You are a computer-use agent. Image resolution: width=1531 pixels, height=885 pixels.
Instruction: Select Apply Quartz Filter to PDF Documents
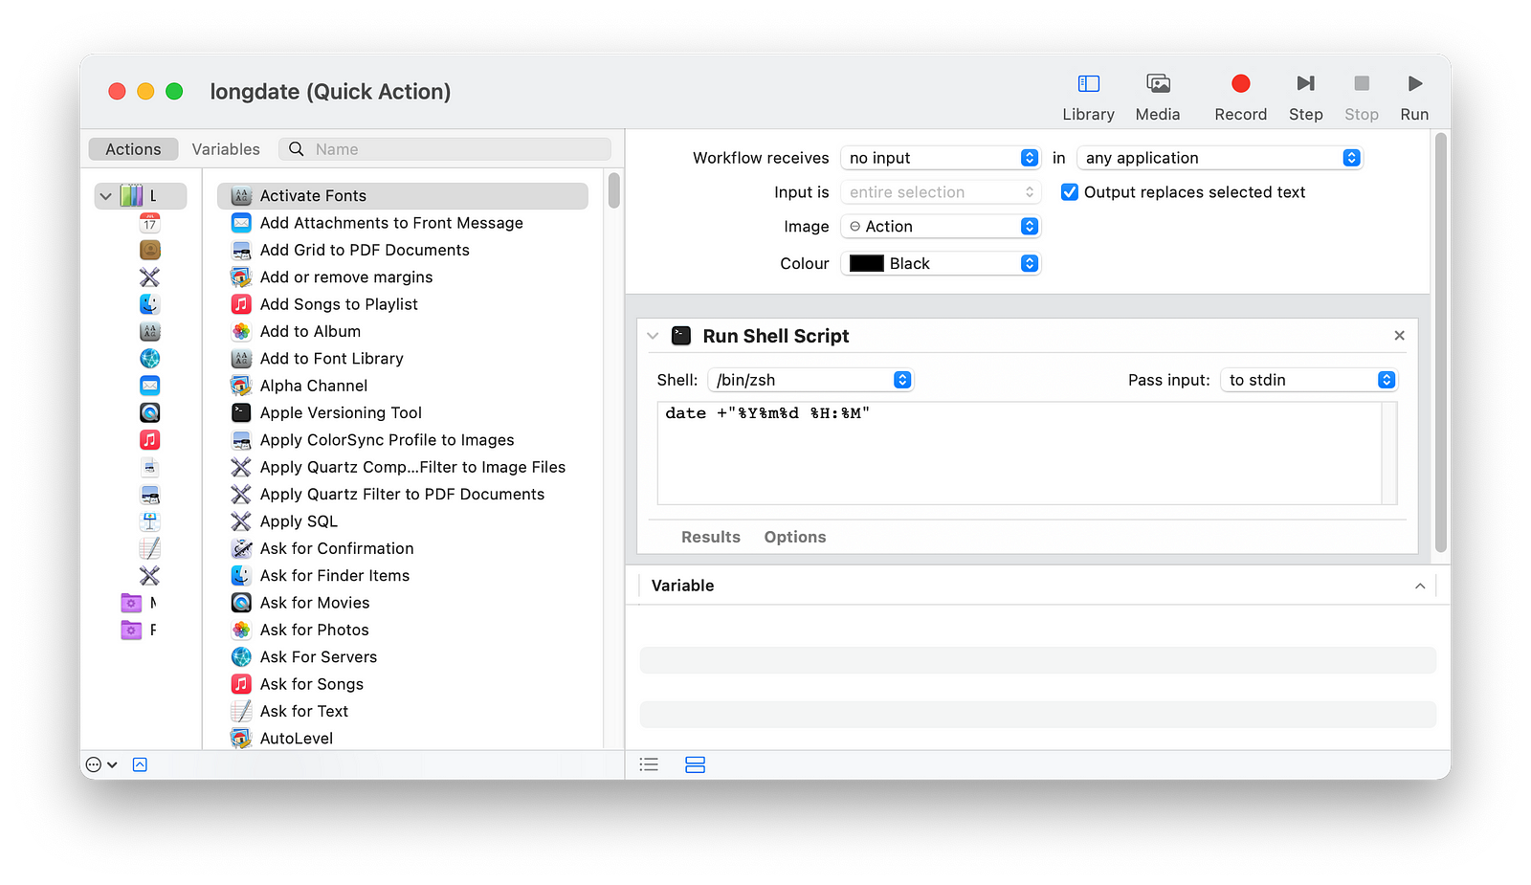click(x=403, y=495)
